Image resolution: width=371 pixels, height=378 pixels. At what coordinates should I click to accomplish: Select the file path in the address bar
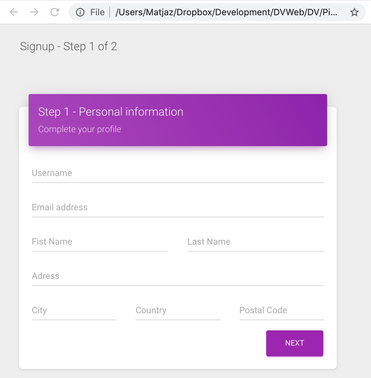pyautogui.click(x=226, y=12)
